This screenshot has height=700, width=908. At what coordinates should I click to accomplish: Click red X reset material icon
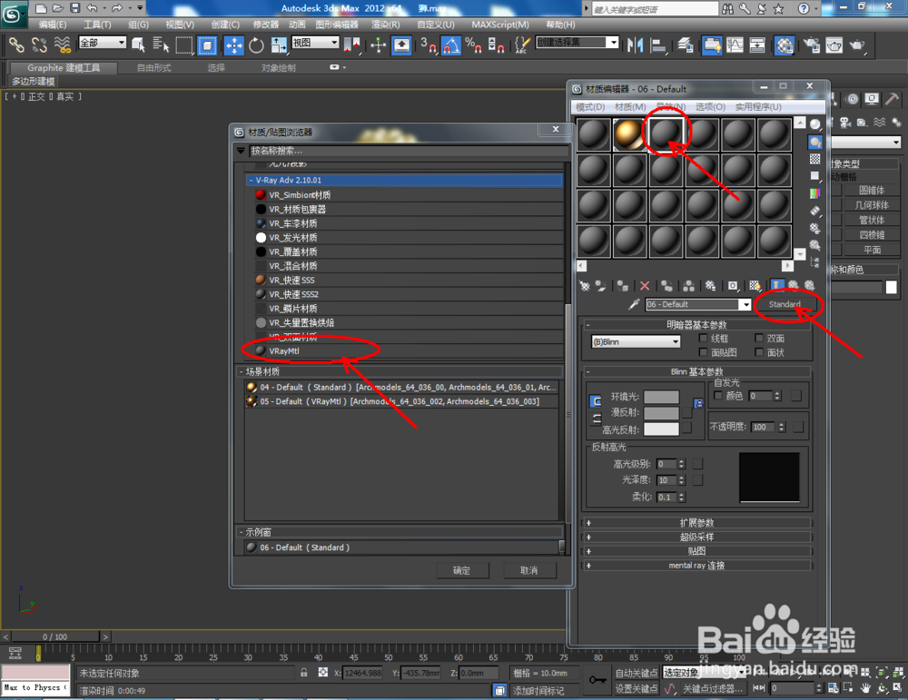click(645, 285)
